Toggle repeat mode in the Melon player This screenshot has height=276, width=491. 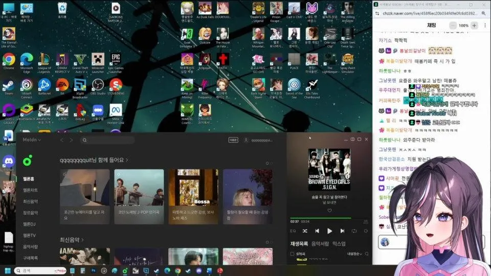tap(353, 231)
